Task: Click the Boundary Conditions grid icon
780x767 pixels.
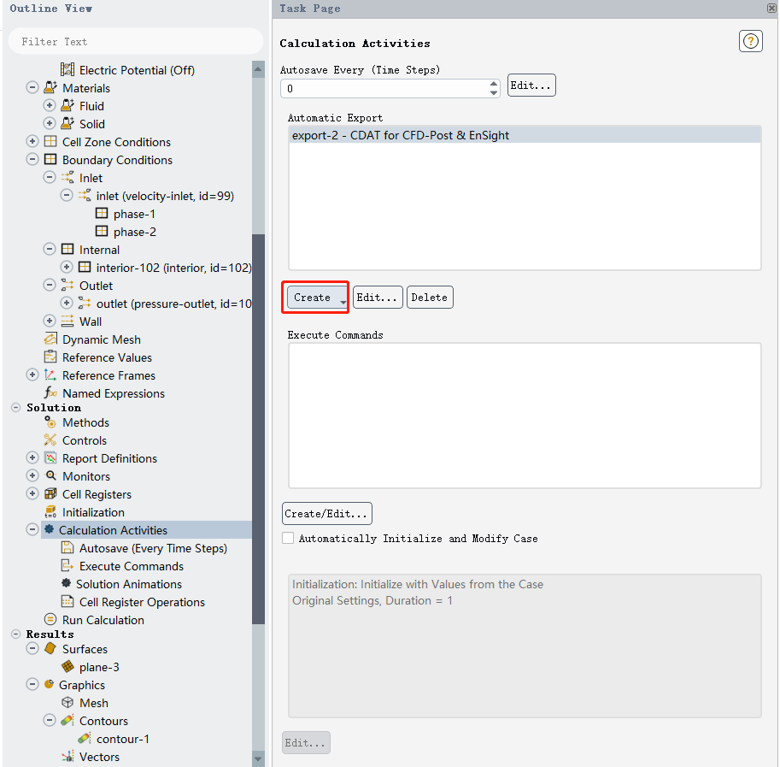Action: click(50, 159)
